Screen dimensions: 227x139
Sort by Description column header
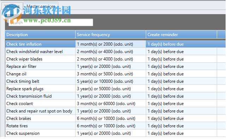point(40,35)
